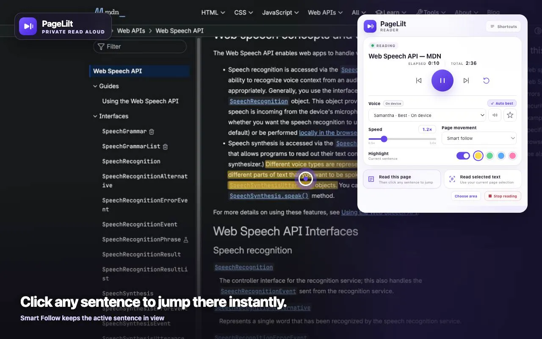Click the On device voice badge

point(393,103)
